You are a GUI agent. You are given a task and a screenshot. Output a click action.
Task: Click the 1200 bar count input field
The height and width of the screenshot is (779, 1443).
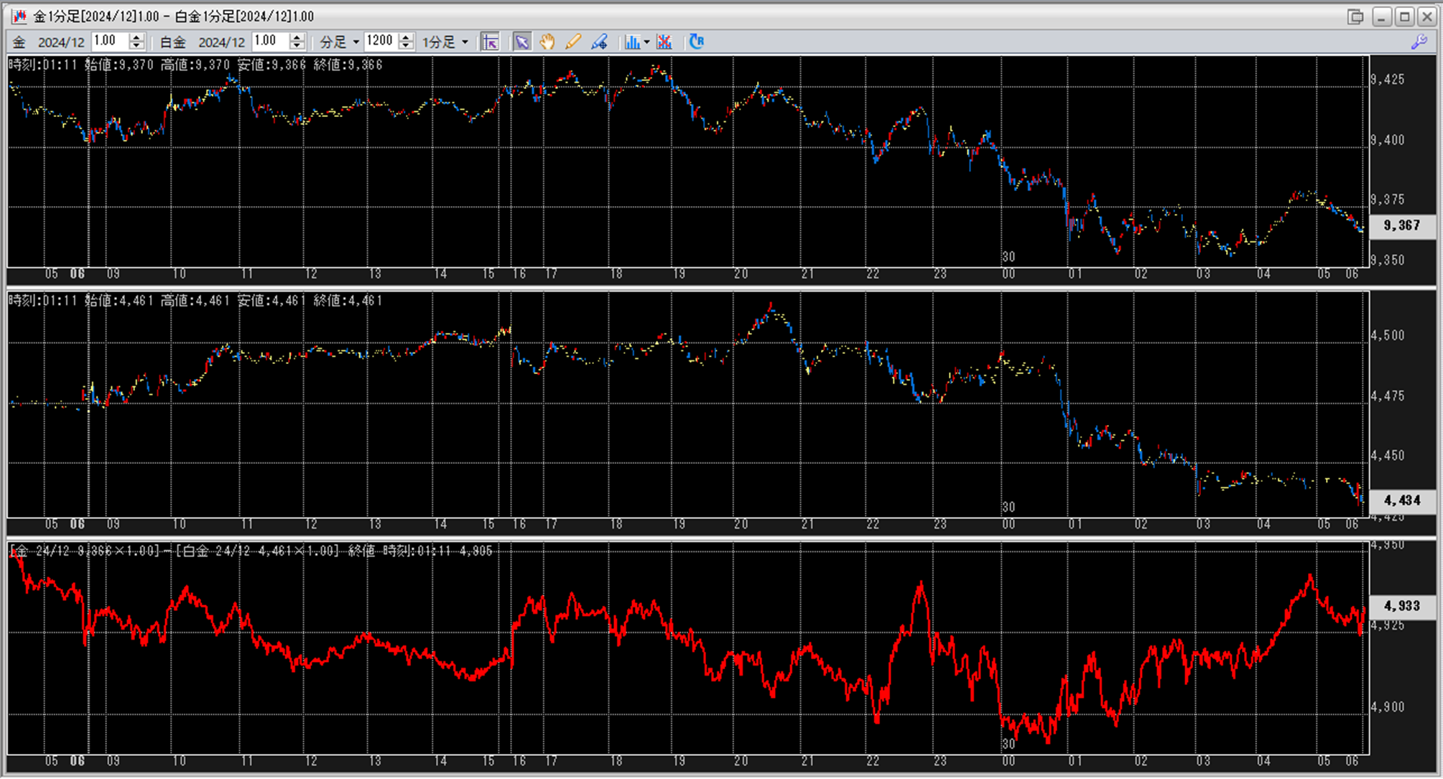[x=380, y=42]
